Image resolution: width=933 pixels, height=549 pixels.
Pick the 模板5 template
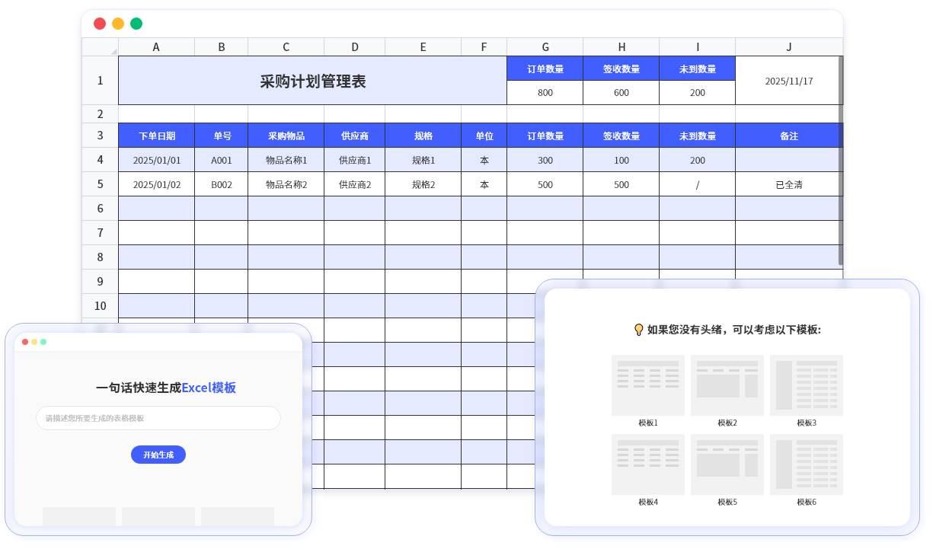pyautogui.click(x=727, y=464)
